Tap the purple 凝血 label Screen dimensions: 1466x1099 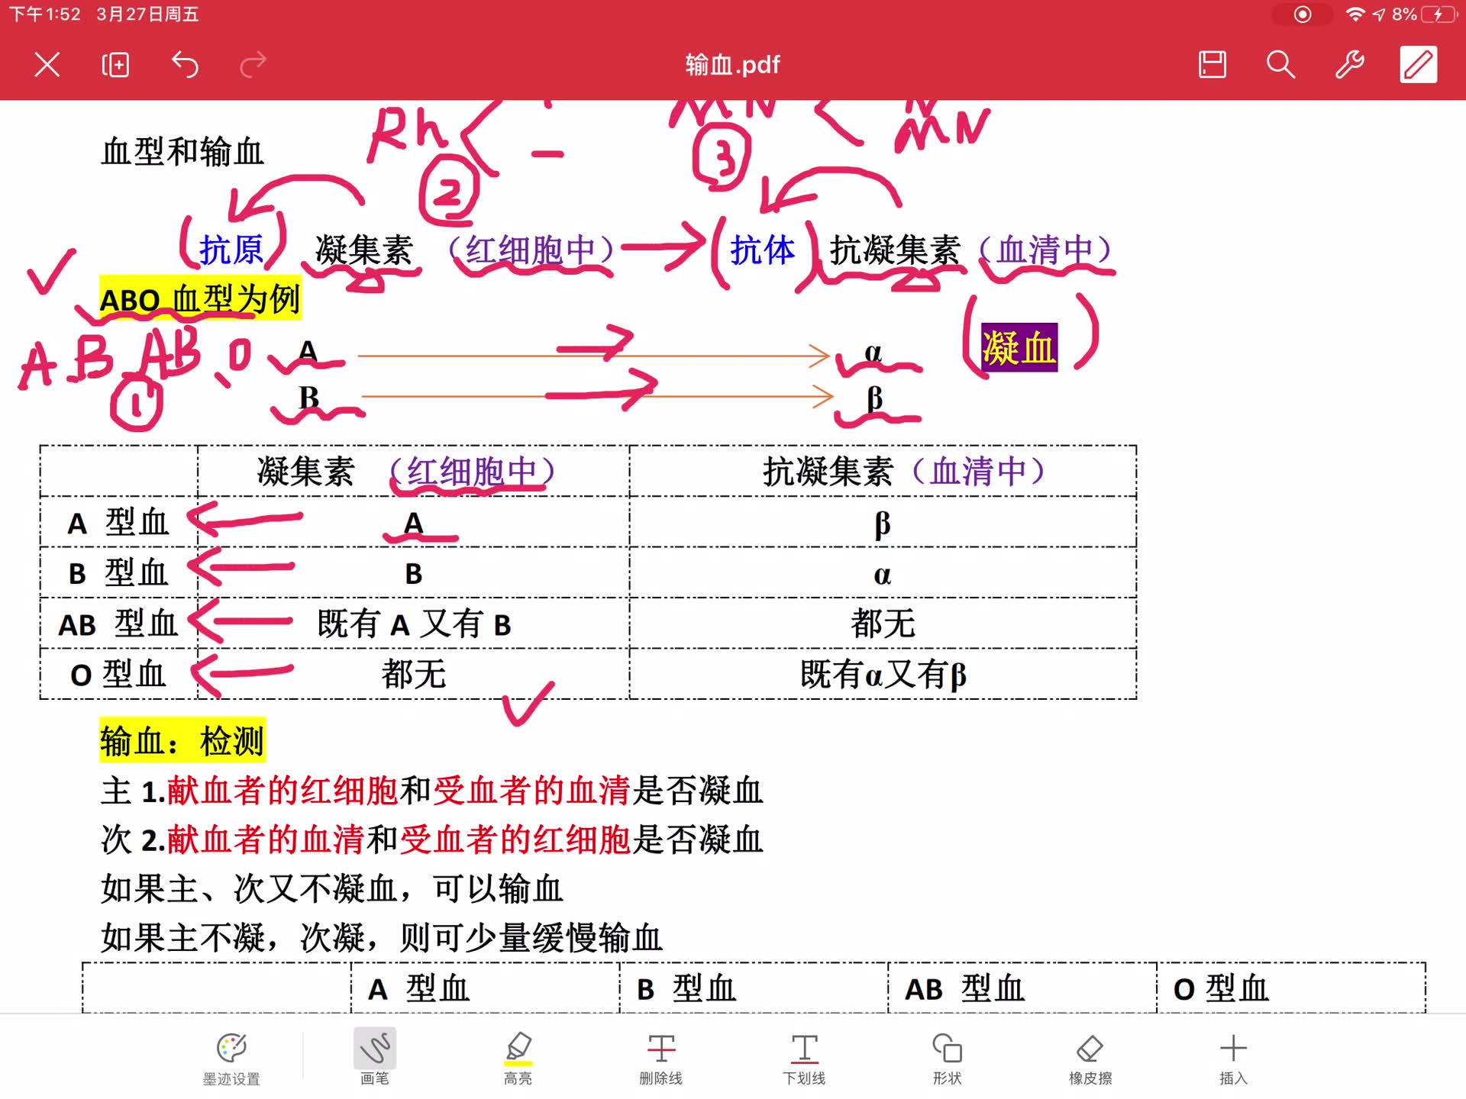coord(1019,348)
